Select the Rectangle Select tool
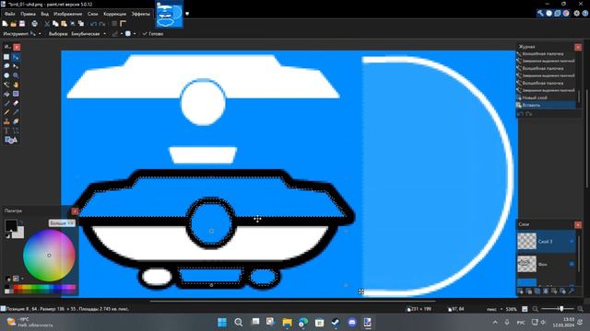The width and height of the screenshot is (590, 331). coord(6,57)
